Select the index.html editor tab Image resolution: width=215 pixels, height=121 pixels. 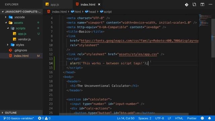(x=88, y=4)
